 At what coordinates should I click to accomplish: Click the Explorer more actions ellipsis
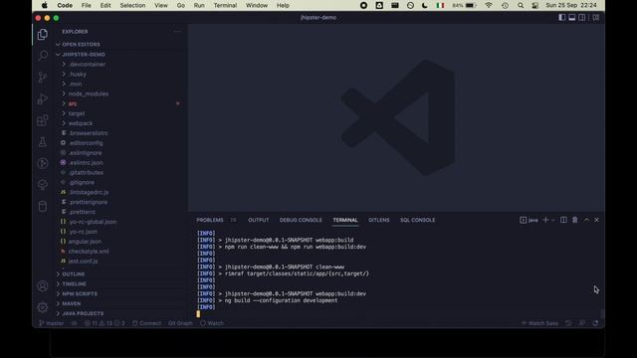[177, 31]
